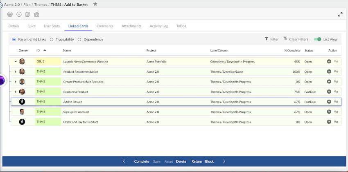Sort by ID column arrow
This screenshot has width=348, height=172.
[45, 50]
